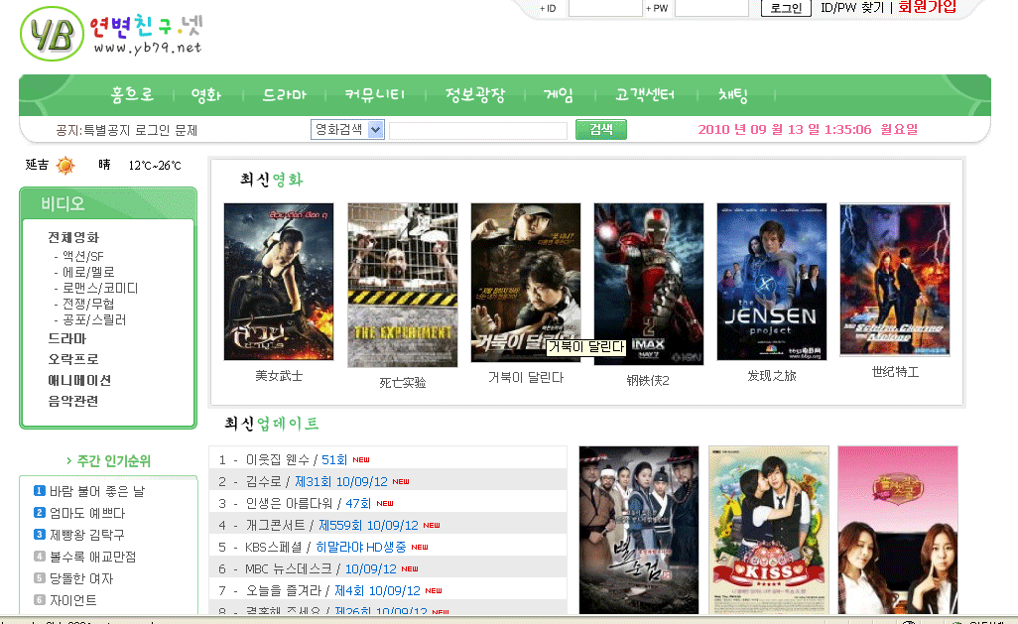This screenshot has width=1018, height=624.
Task: Click rank badge 5 beside 당돌한 여자
Action: (x=40, y=578)
